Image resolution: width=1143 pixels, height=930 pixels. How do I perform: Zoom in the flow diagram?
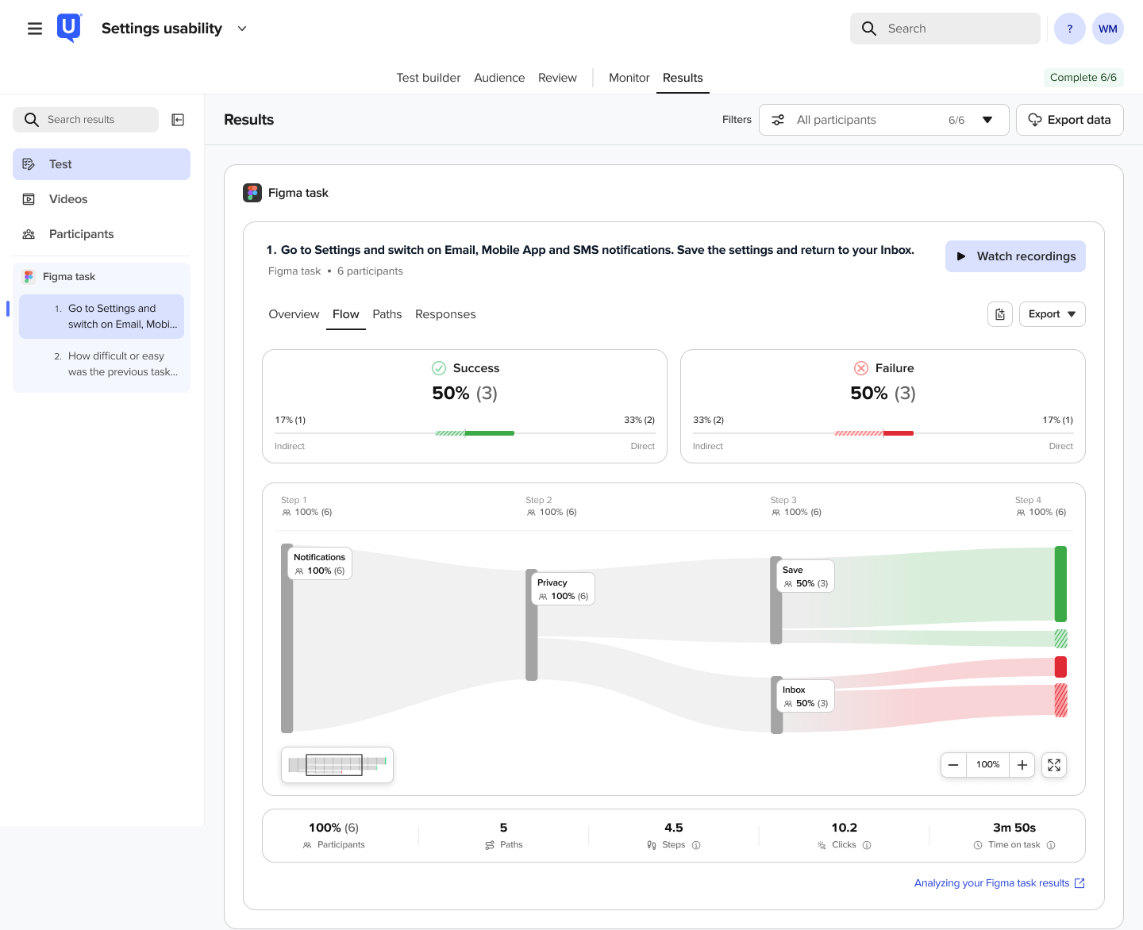point(1022,765)
